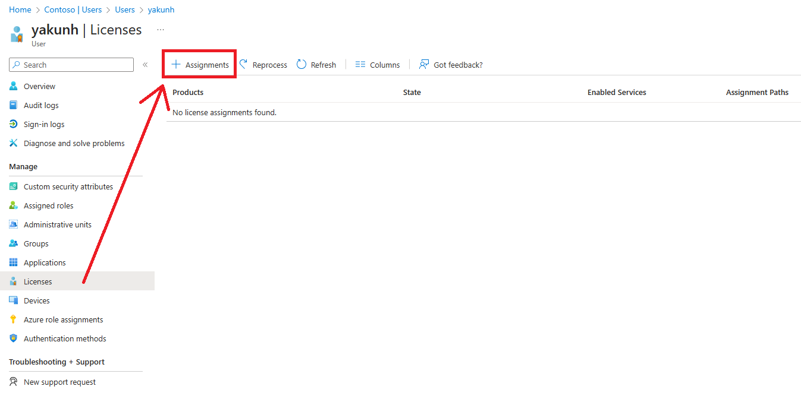
Task: Click the Administrative units icon
Action: click(13, 224)
